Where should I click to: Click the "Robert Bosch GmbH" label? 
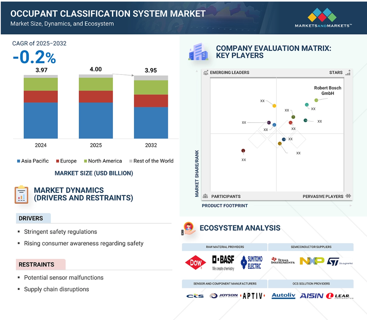tap(328, 91)
